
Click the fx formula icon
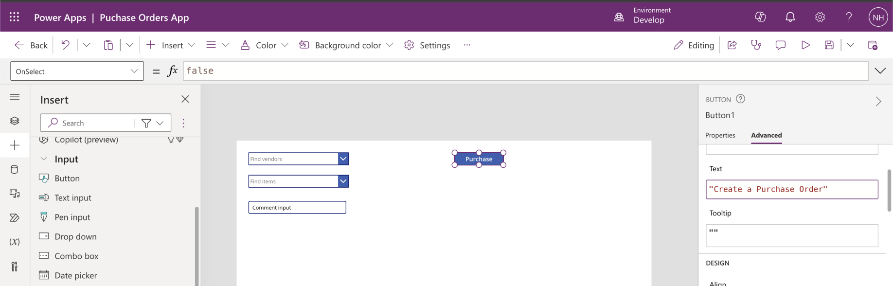(173, 71)
